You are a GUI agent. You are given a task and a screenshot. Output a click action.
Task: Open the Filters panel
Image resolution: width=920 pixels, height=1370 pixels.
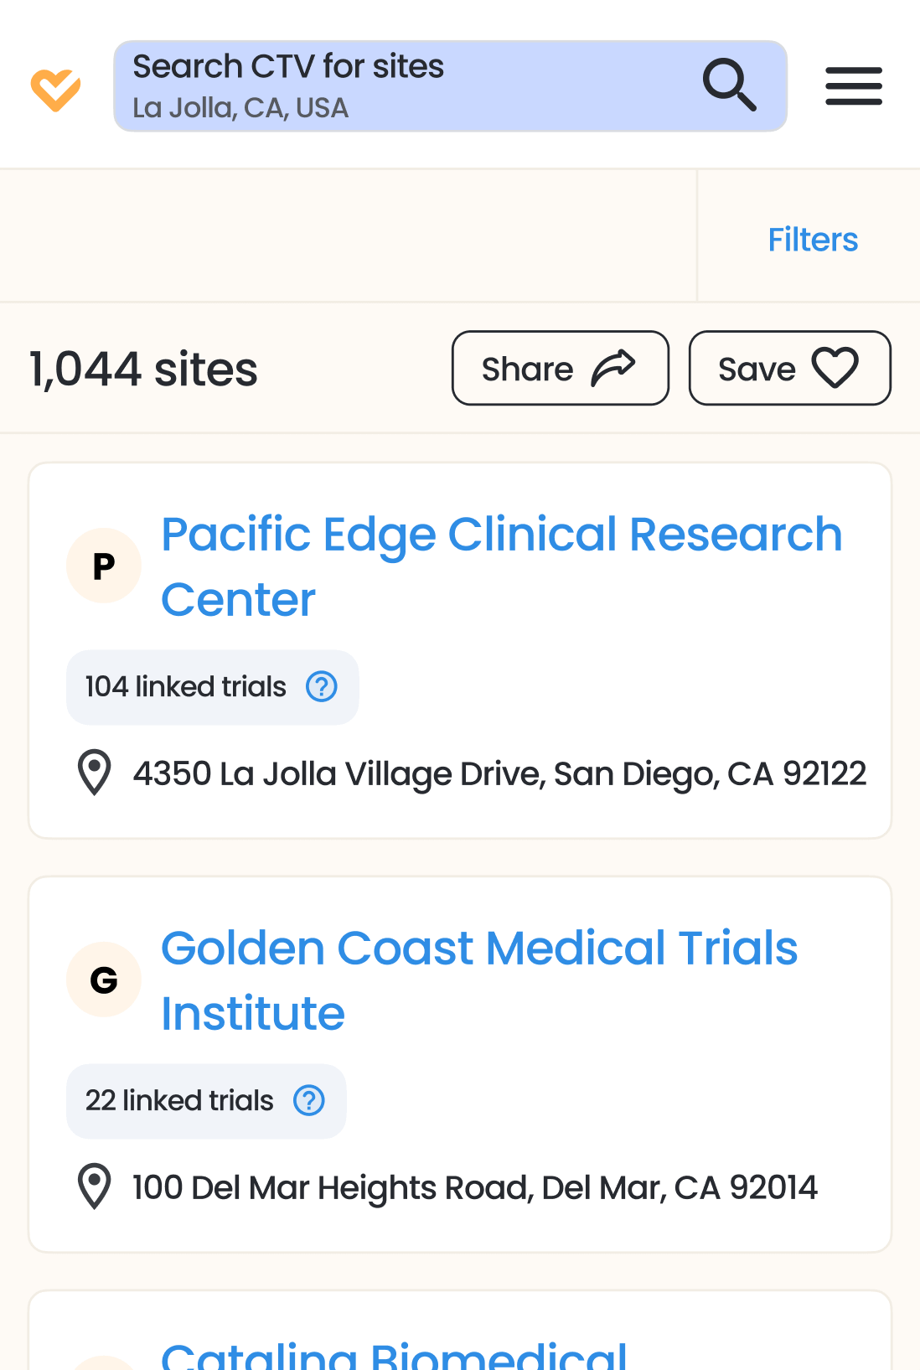pos(812,240)
